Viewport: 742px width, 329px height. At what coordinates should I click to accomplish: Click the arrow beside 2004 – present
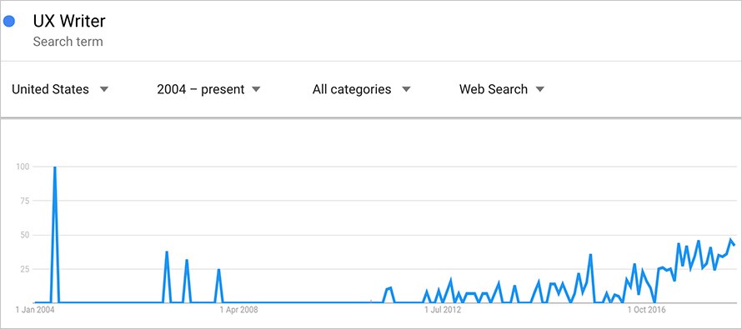(256, 89)
